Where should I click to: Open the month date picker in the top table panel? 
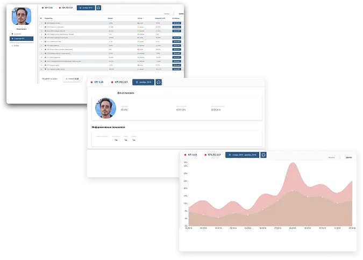tap(85, 8)
